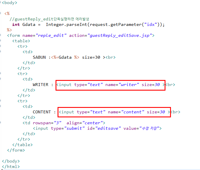Click the closing </table> tag
The image size is (200, 170).
pos(22,145)
